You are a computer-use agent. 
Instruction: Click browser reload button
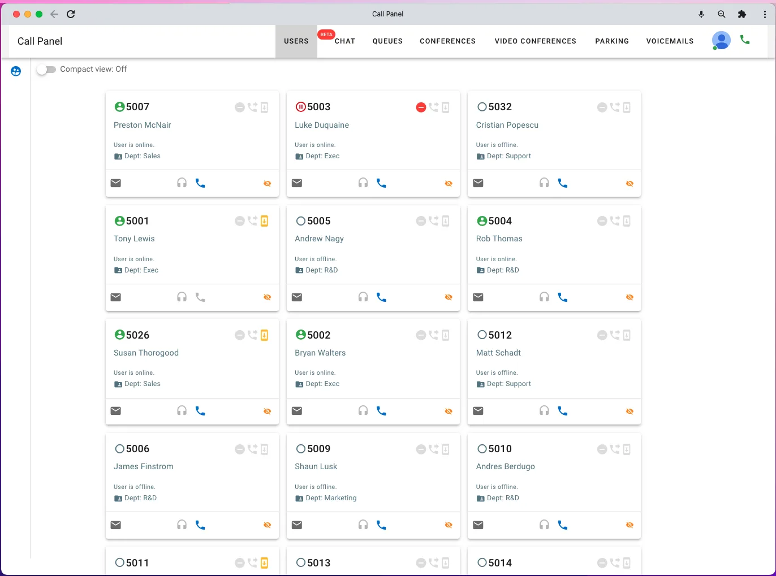pyautogui.click(x=71, y=14)
